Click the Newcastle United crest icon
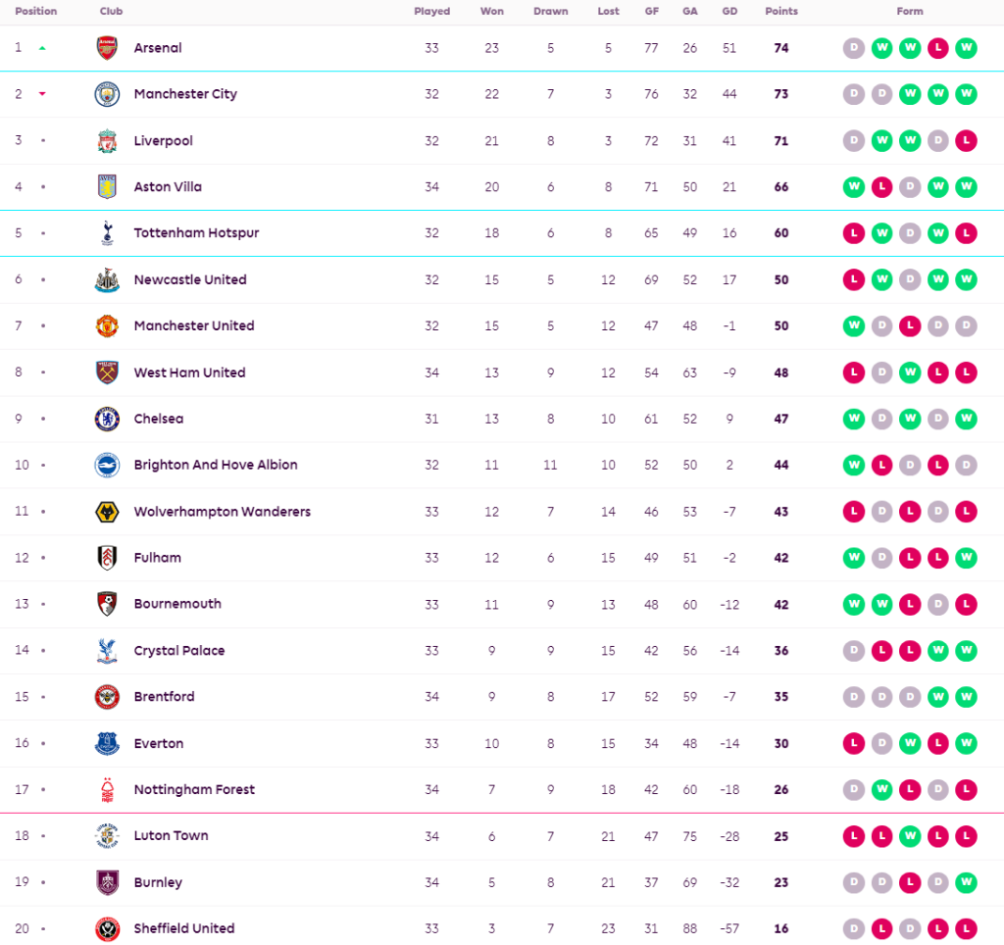1004x945 pixels. click(x=107, y=280)
